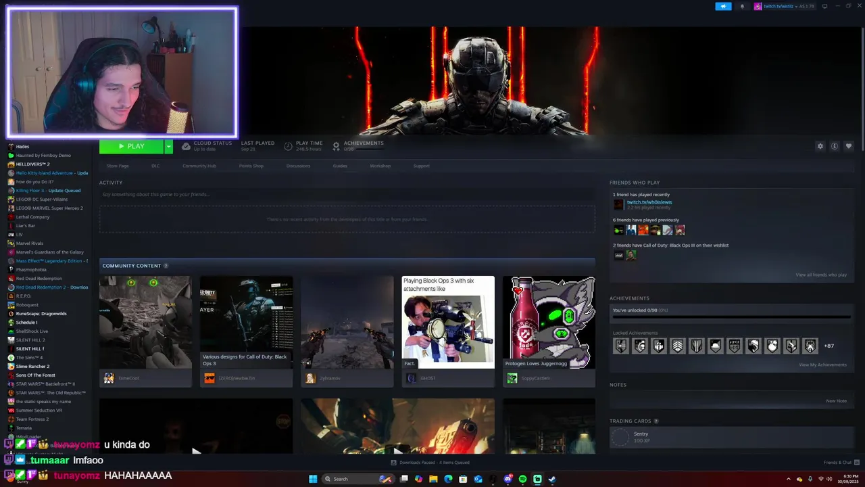
Task: Open the dropdown arrow beside PLAY
Action: point(168,146)
